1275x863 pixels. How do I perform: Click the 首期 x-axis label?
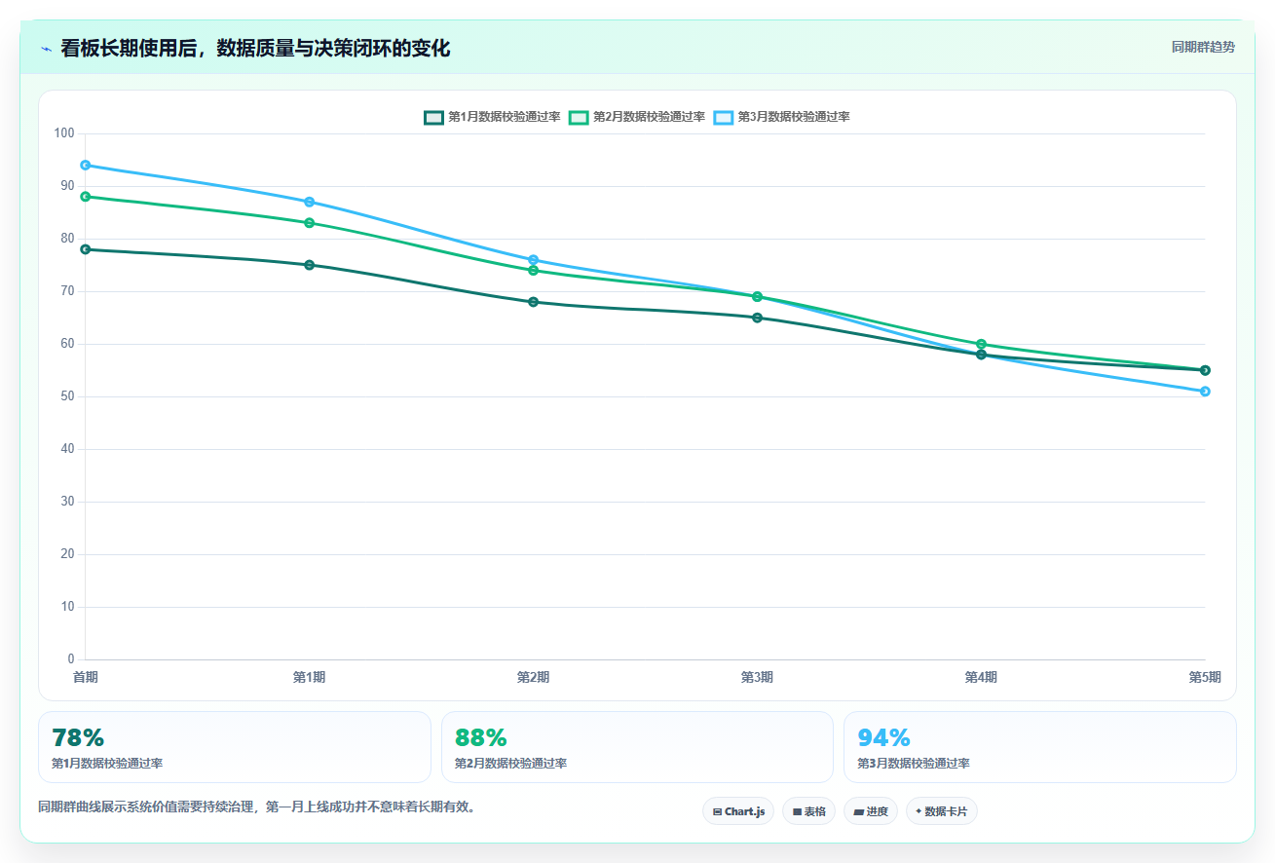tap(86, 677)
